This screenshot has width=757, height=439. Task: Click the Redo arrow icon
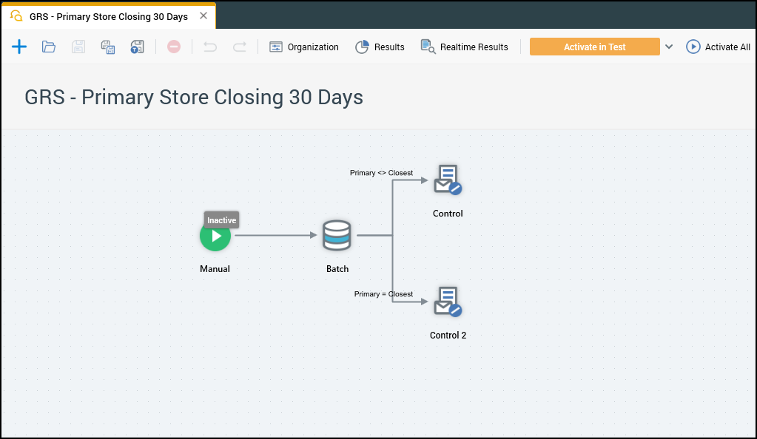pos(240,47)
